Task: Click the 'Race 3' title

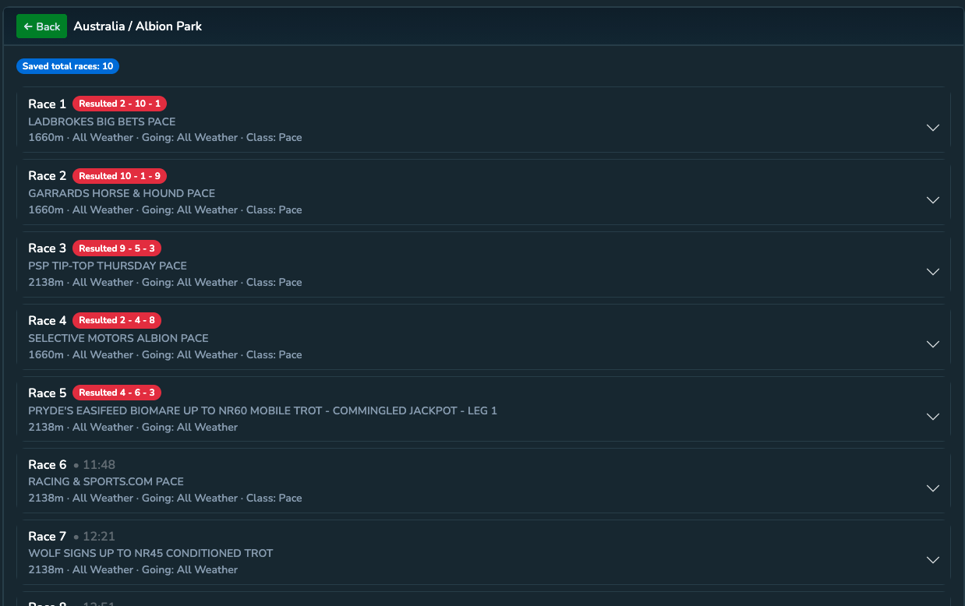Action: [x=48, y=248]
